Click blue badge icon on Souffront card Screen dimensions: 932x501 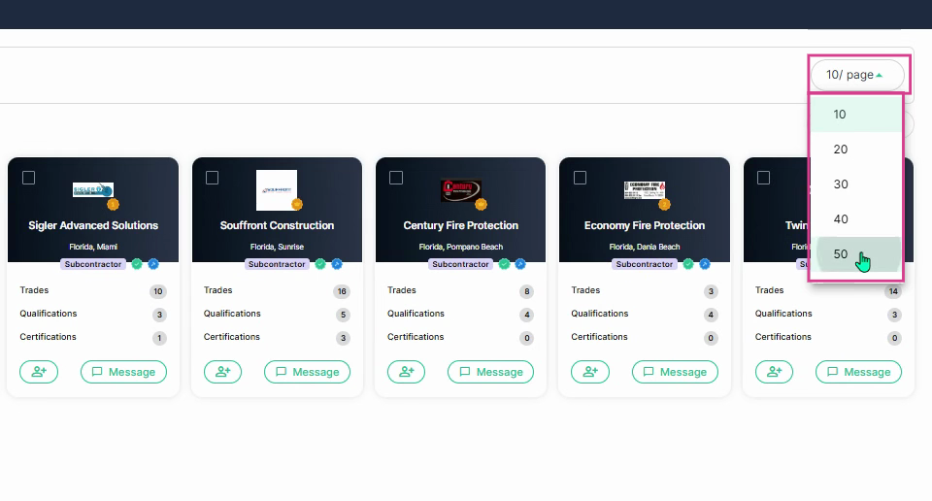pyautogui.click(x=337, y=264)
